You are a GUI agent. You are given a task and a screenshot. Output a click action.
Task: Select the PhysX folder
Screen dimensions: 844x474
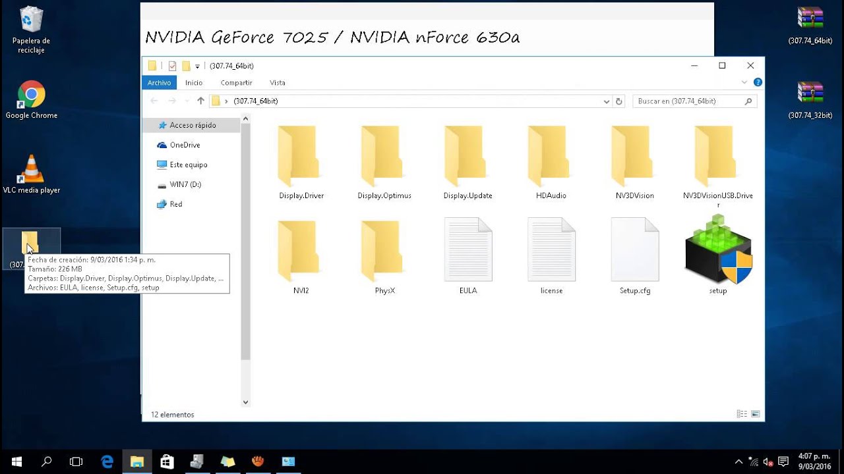384,257
